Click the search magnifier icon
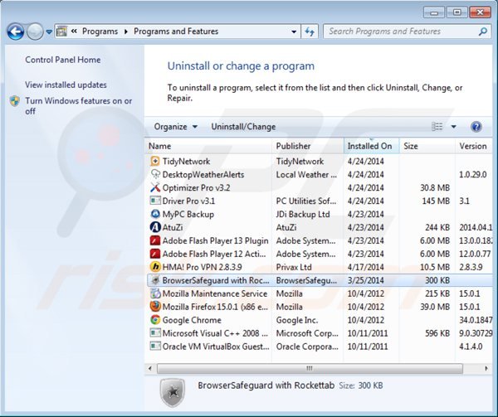The height and width of the screenshot is (417, 498). [483, 32]
